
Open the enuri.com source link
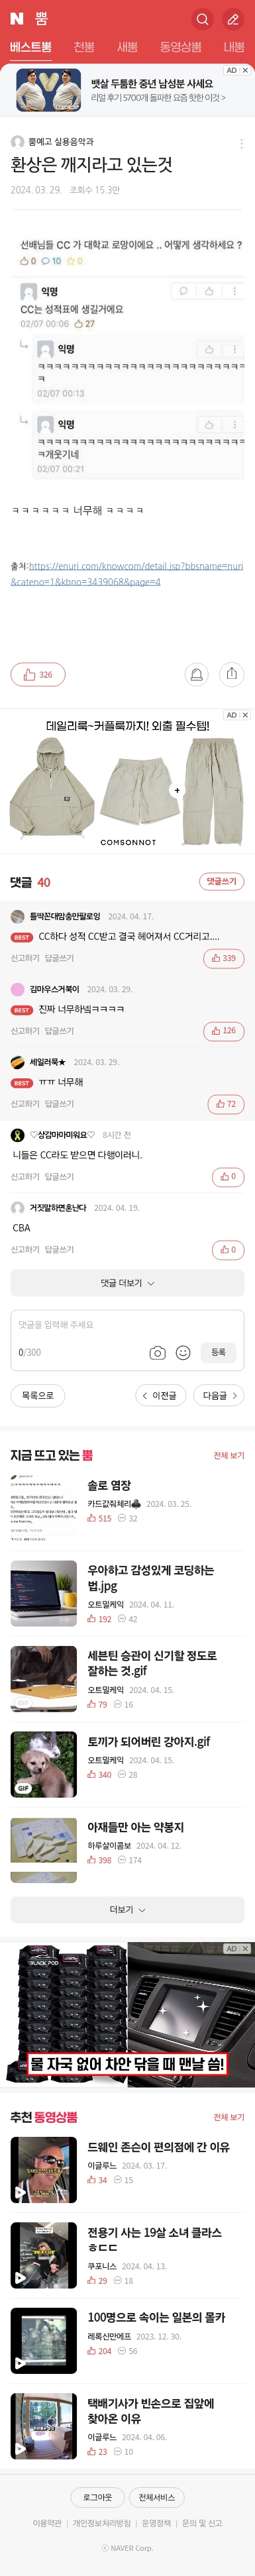[127, 573]
